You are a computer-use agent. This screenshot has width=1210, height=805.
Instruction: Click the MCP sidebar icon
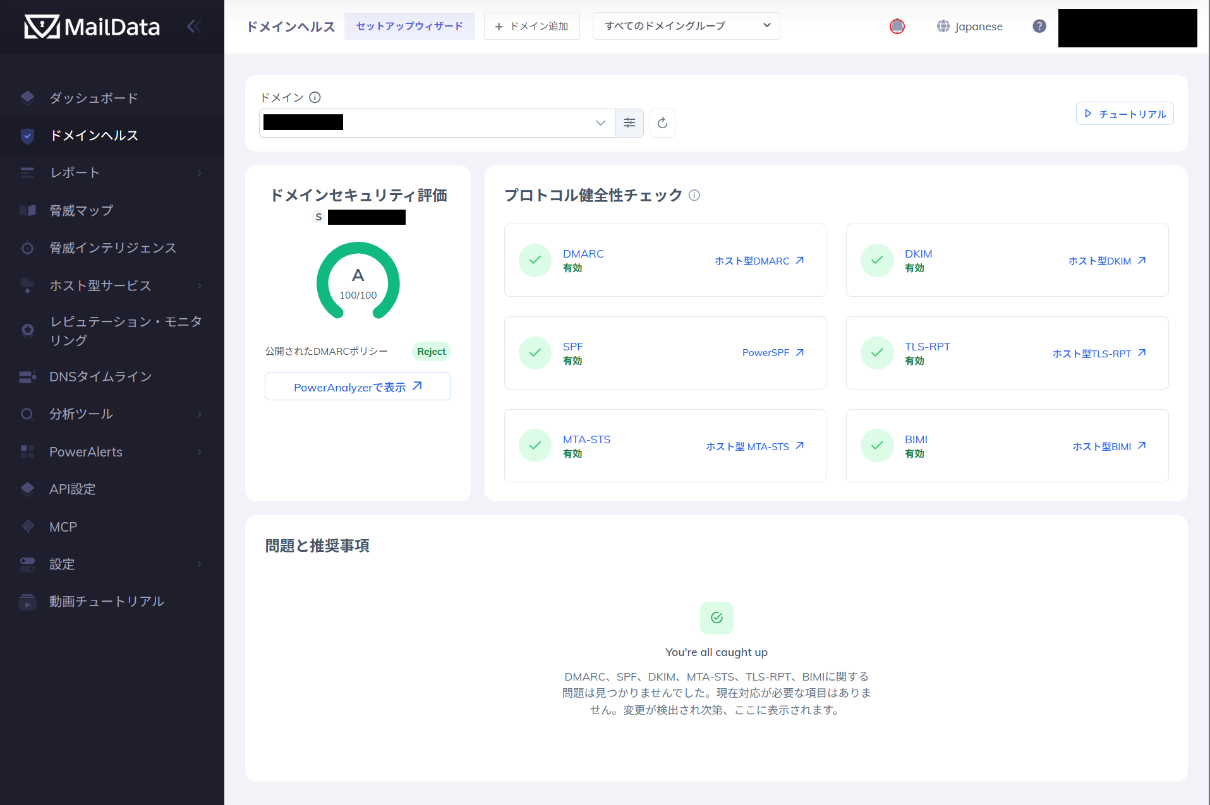(x=27, y=527)
